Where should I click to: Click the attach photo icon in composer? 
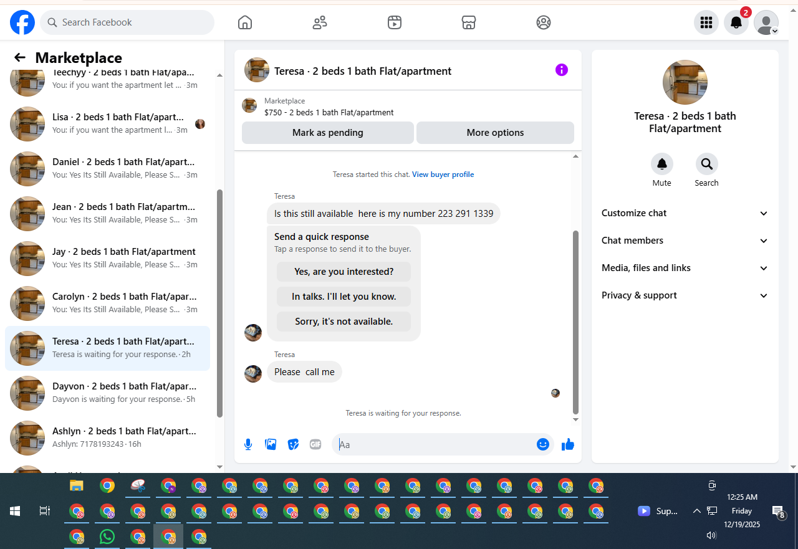coord(271,444)
